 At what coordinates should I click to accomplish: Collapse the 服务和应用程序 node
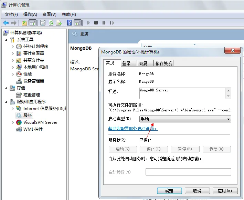(6, 102)
